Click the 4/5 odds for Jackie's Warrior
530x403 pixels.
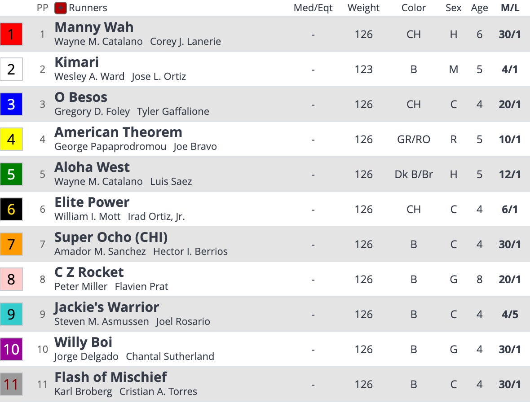[510, 314]
